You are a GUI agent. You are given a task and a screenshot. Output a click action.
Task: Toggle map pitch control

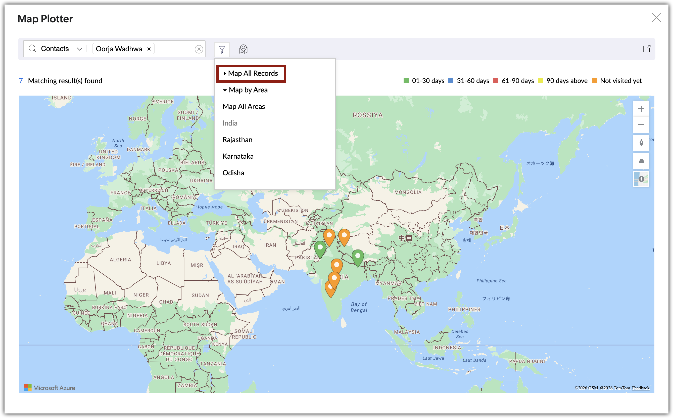tap(641, 161)
